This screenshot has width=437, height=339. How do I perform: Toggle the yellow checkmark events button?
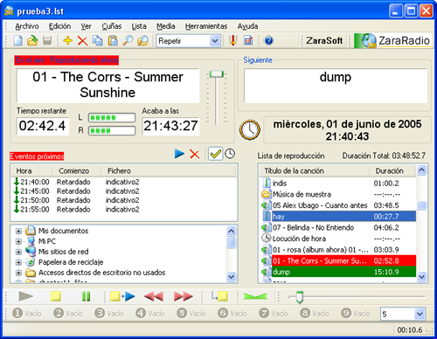[215, 154]
